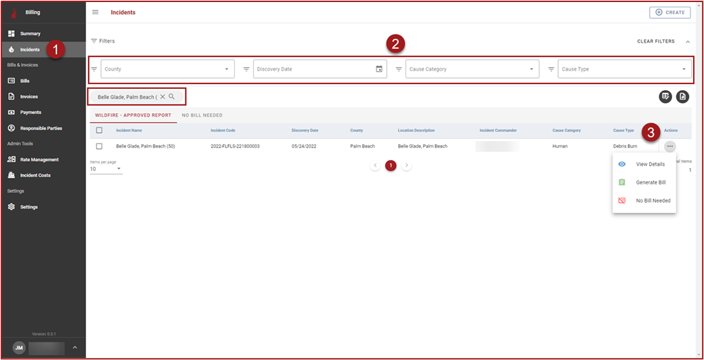Open the three-dot actions menu for the row
The image size is (704, 360).
[669, 146]
